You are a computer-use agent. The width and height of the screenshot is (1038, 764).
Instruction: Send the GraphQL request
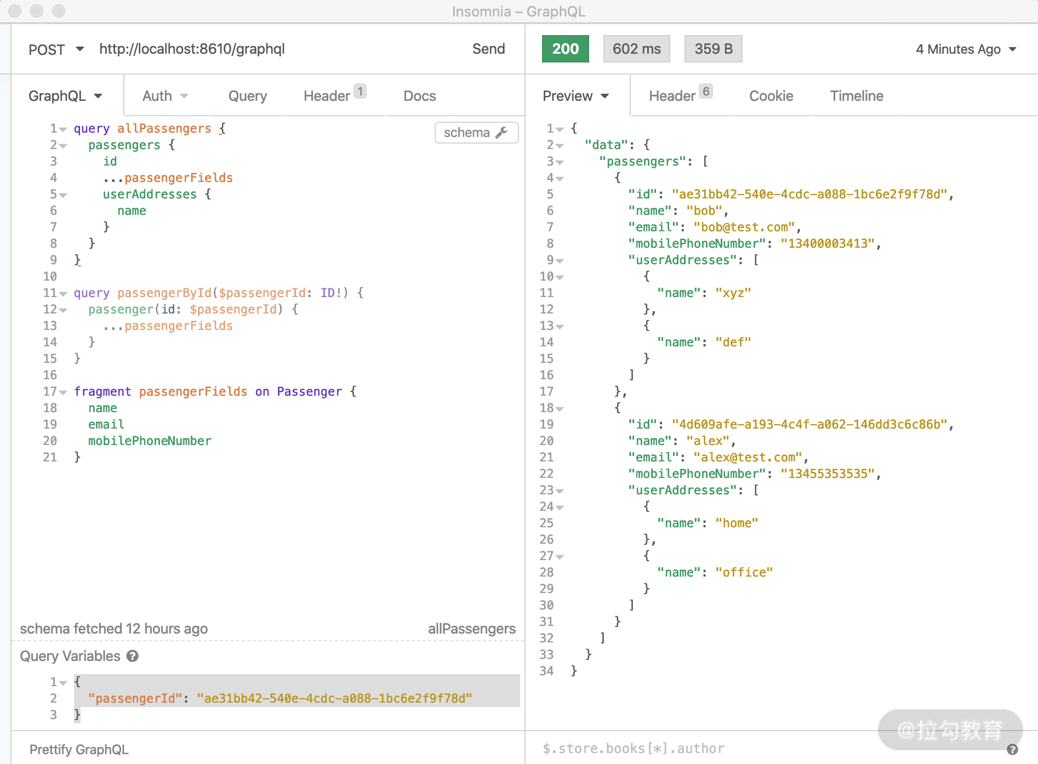tap(488, 49)
